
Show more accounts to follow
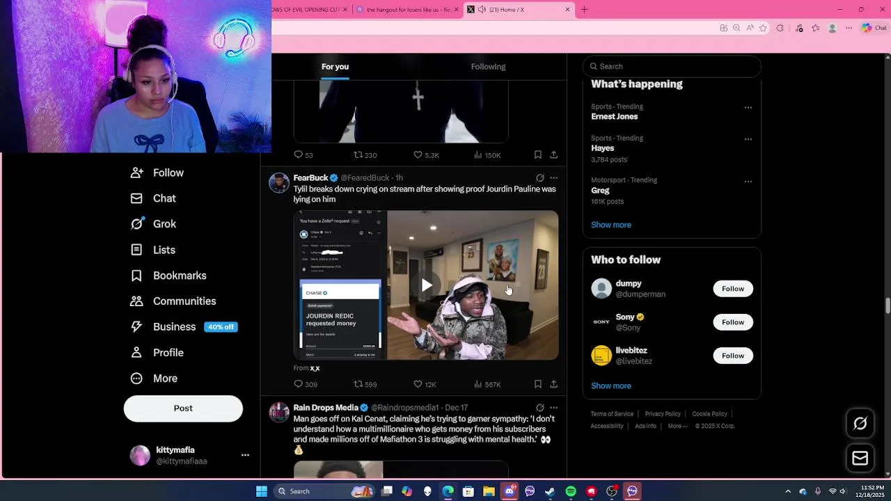pos(611,385)
